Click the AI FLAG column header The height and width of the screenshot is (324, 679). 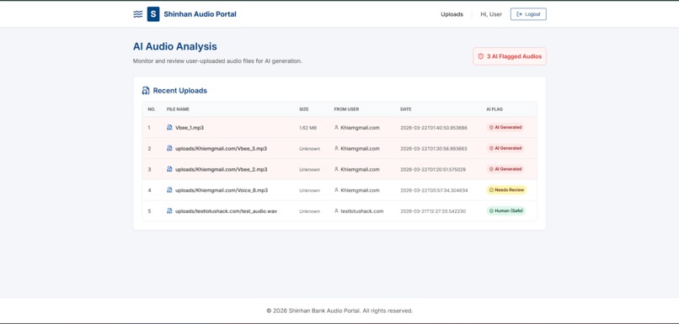point(495,109)
